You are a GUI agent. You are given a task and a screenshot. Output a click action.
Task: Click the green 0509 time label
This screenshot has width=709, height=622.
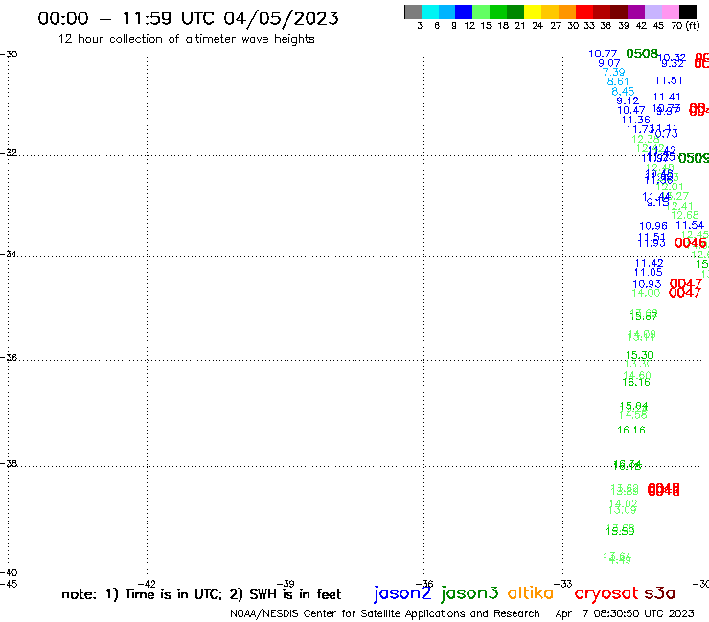pos(694,158)
